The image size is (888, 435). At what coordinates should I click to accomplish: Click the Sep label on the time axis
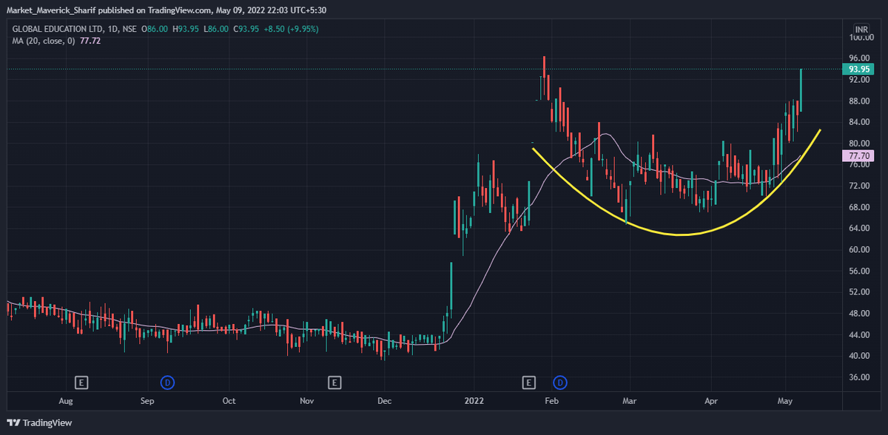tap(147, 401)
